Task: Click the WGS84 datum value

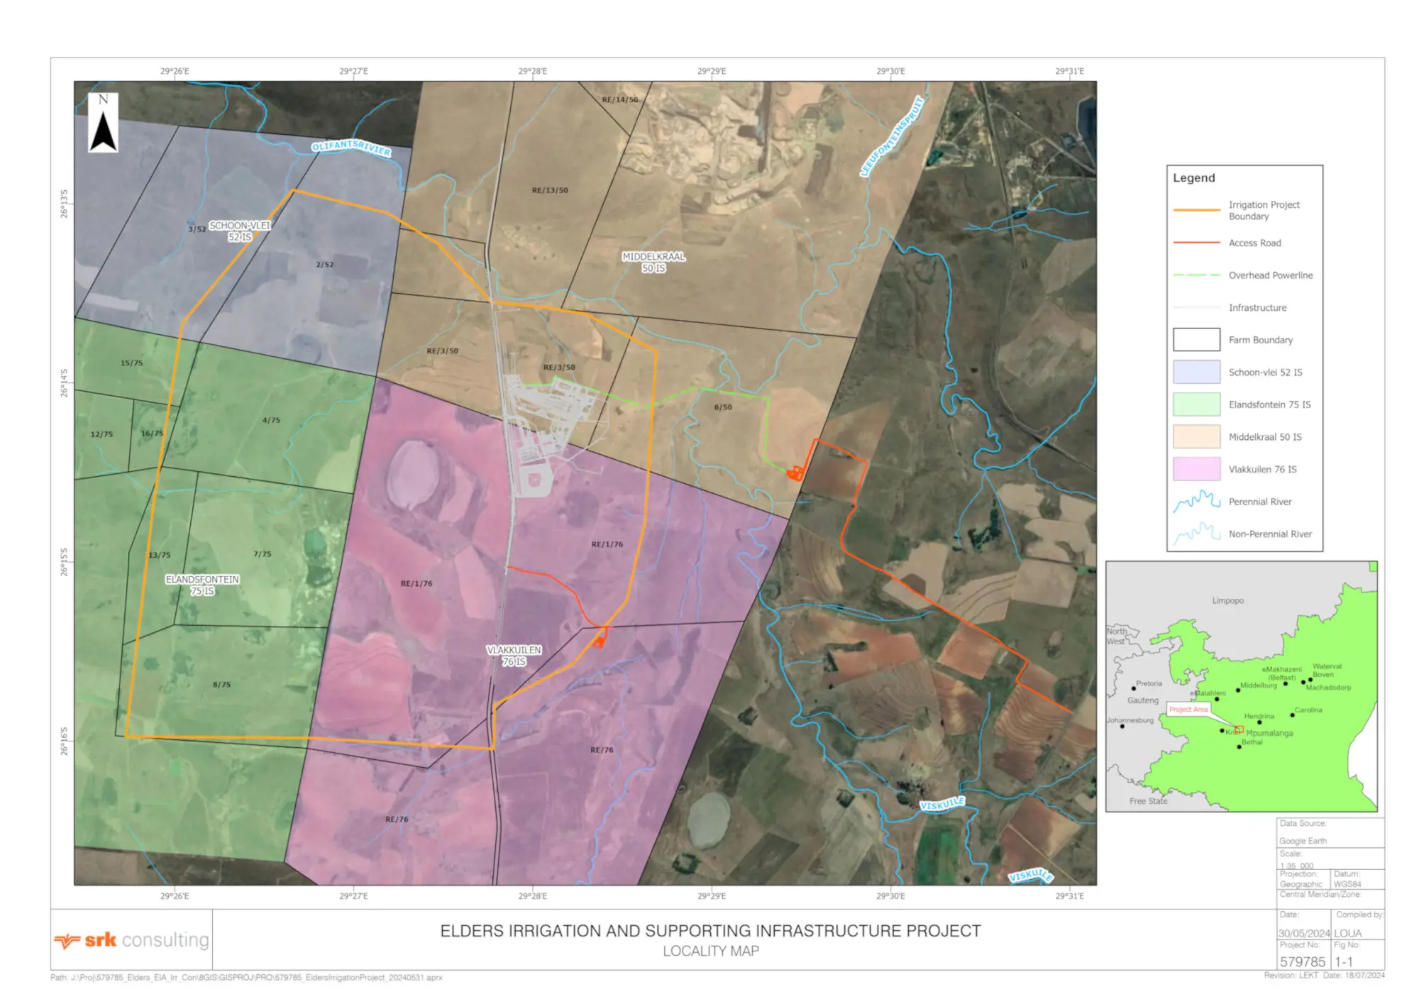Action: (1347, 884)
